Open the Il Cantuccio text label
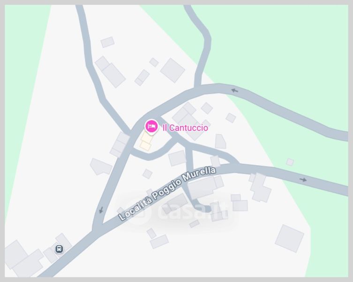The image size is (353, 282). [185, 128]
